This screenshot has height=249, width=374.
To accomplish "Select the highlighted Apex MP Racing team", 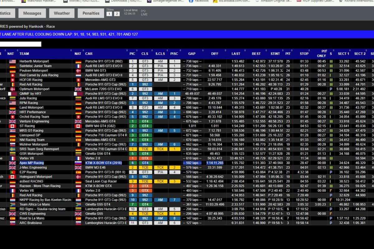I will [x=31, y=163].
